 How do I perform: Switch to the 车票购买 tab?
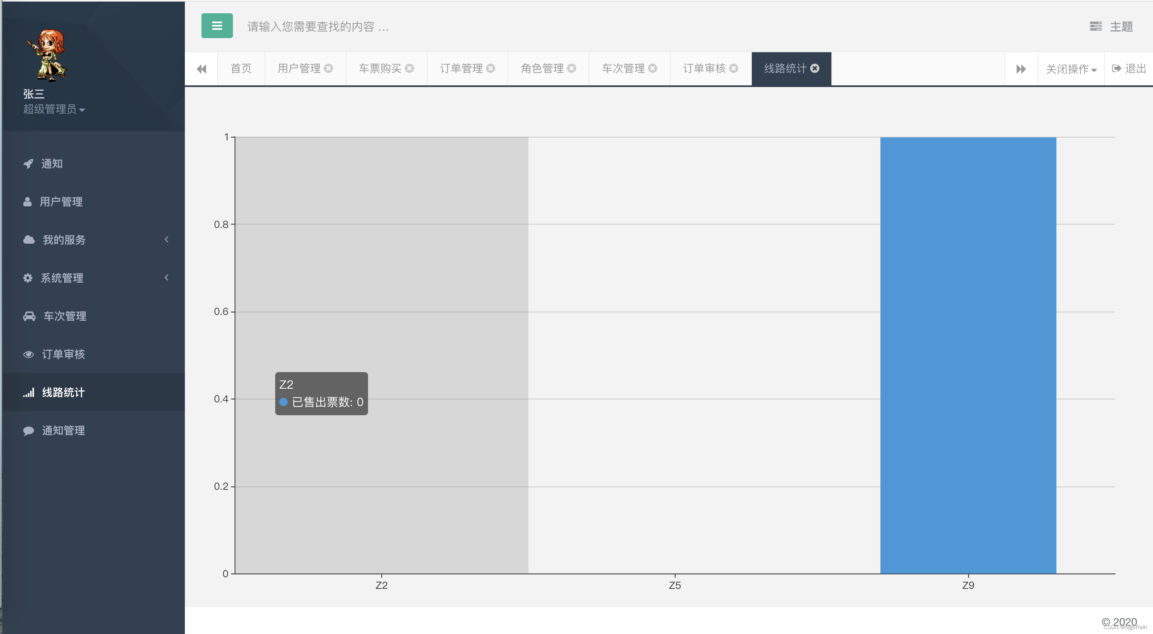click(380, 68)
